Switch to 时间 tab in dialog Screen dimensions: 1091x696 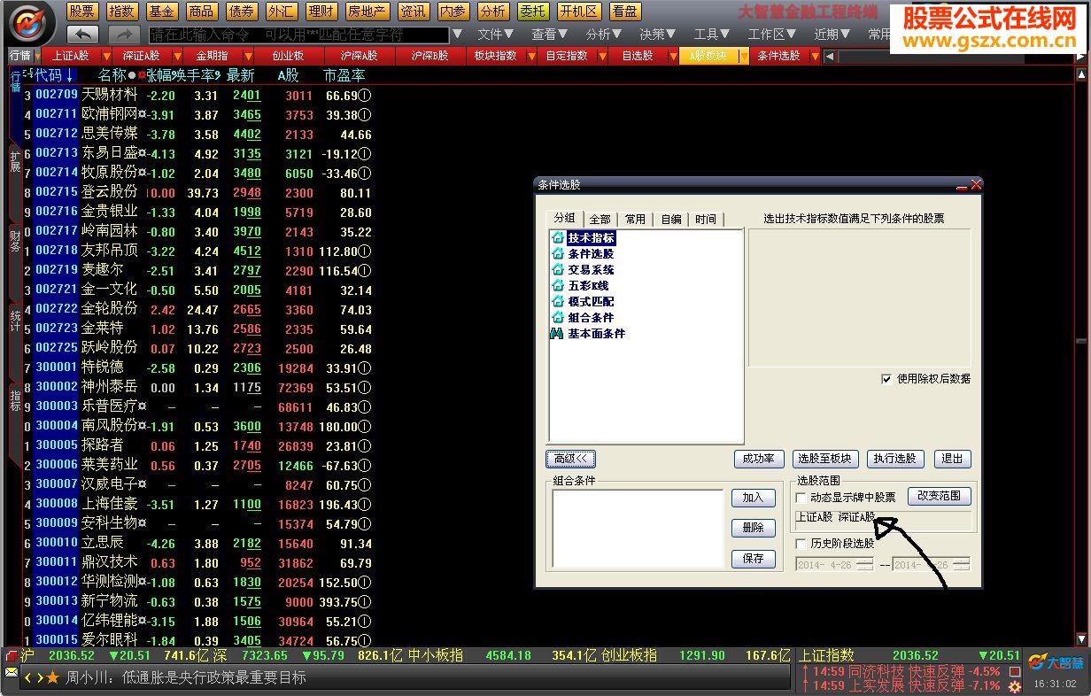[706, 219]
